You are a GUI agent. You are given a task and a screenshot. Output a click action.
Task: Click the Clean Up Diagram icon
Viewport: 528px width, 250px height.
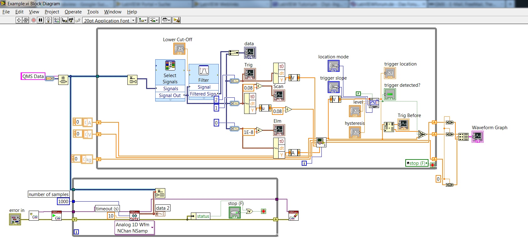coord(177,20)
